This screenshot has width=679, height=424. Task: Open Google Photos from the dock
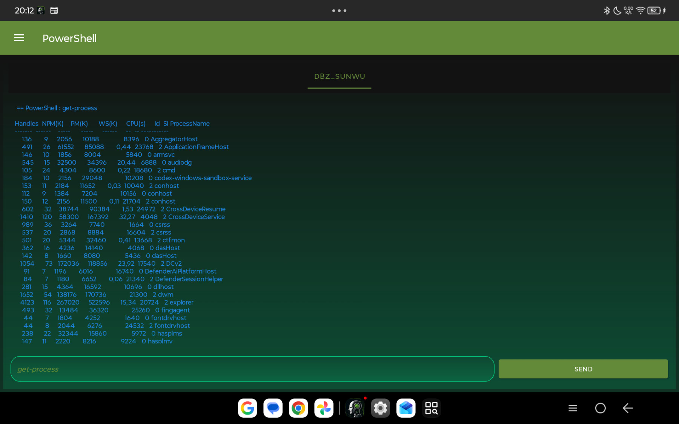[x=324, y=408]
